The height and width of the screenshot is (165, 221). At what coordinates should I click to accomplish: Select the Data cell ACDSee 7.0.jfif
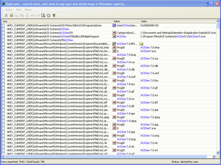coord(149,103)
